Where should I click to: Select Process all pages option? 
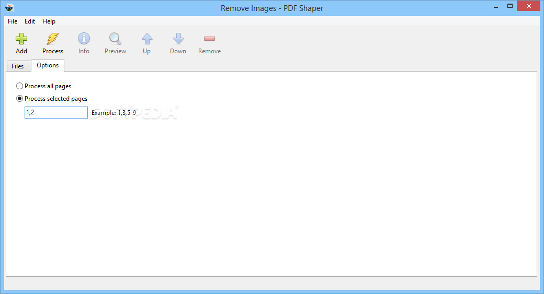[x=44, y=86]
